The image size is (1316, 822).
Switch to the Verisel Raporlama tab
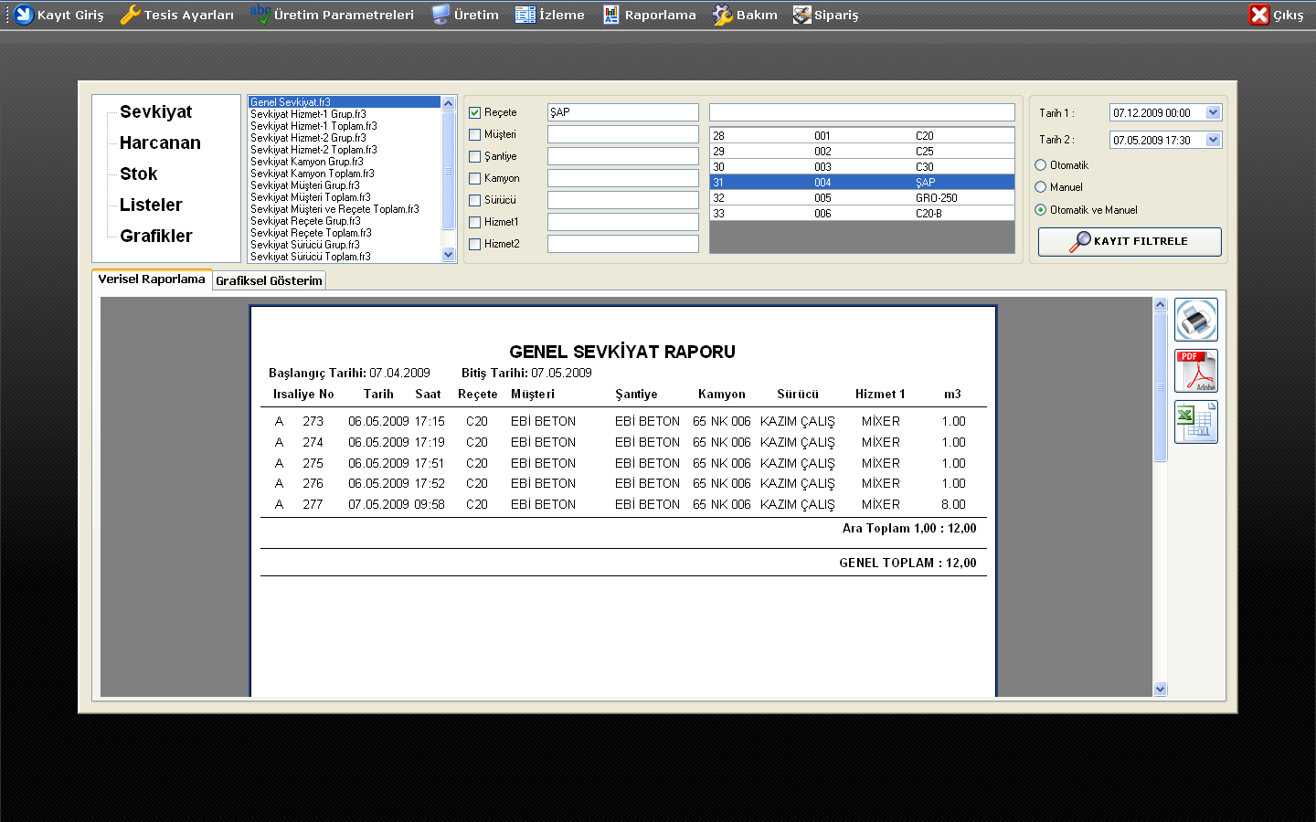pyautogui.click(x=152, y=279)
